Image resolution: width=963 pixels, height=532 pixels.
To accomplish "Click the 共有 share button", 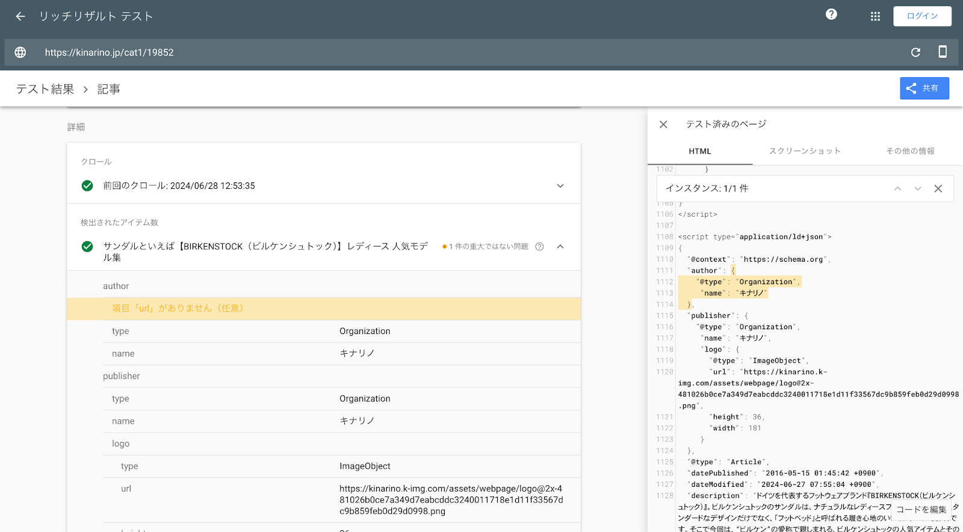I will pyautogui.click(x=924, y=88).
